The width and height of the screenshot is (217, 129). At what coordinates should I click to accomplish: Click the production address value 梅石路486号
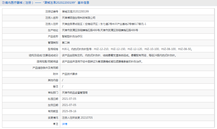click(100, 30)
